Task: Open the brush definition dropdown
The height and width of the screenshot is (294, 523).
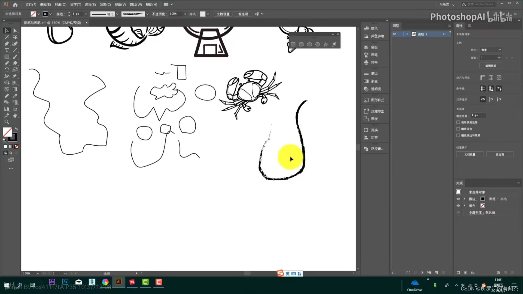Action: 147,14
